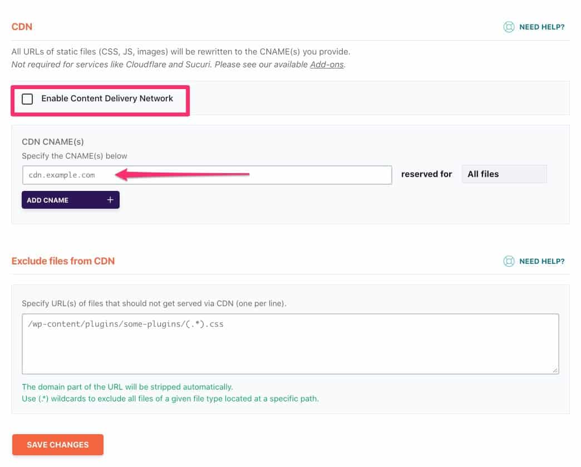Viewport: 581px width, 467px height.
Task: Open the Add-ons link
Action: coord(327,64)
